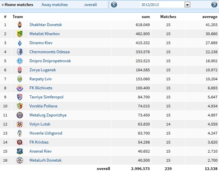Open the Volyn Lutsk team link
The height and width of the screenshot is (171, 219).
point(40,124)
